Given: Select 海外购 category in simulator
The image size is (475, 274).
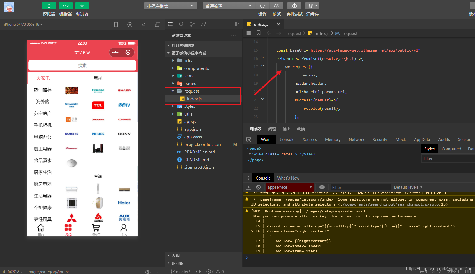Looking at the screenshot, I should tap(43, 102).
